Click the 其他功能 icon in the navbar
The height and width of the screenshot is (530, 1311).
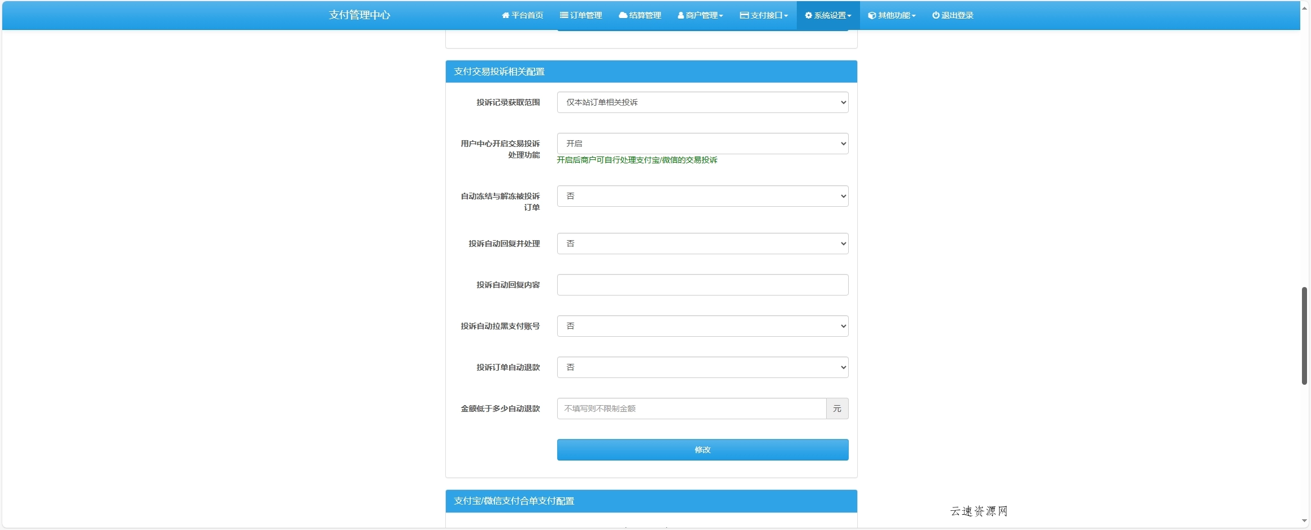[871, 15]
